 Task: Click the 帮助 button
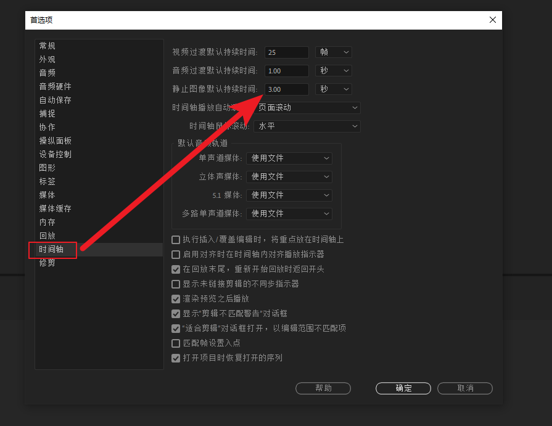tap(323, 388)
